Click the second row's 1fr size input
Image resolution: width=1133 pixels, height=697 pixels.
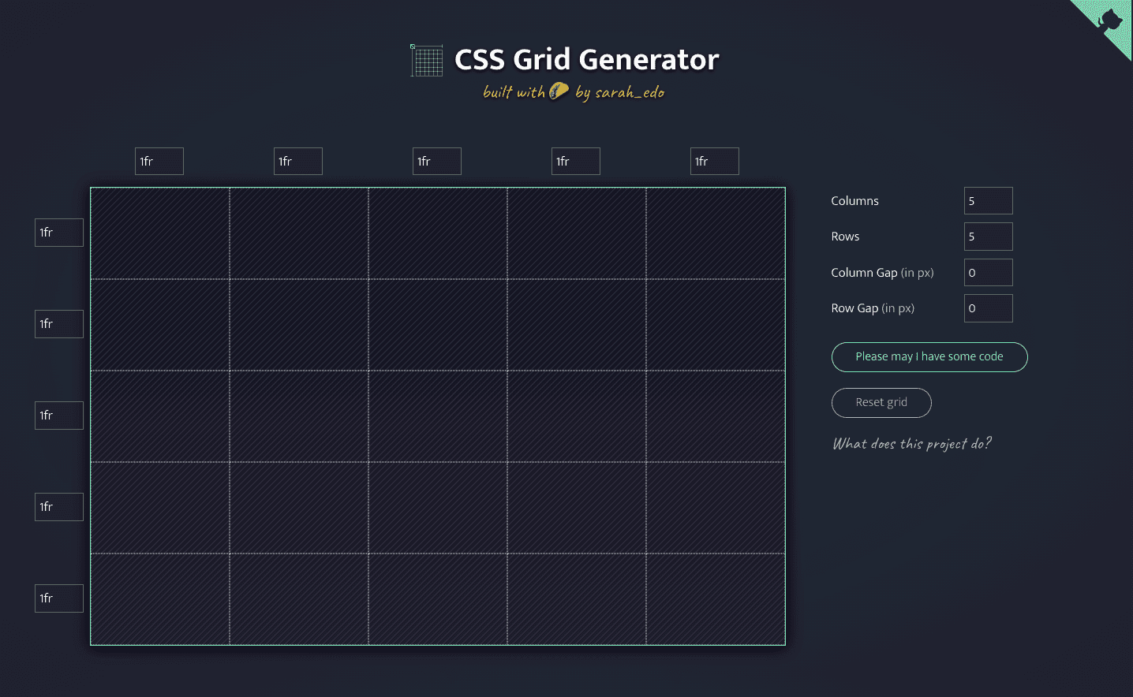(x=59, y=324)
